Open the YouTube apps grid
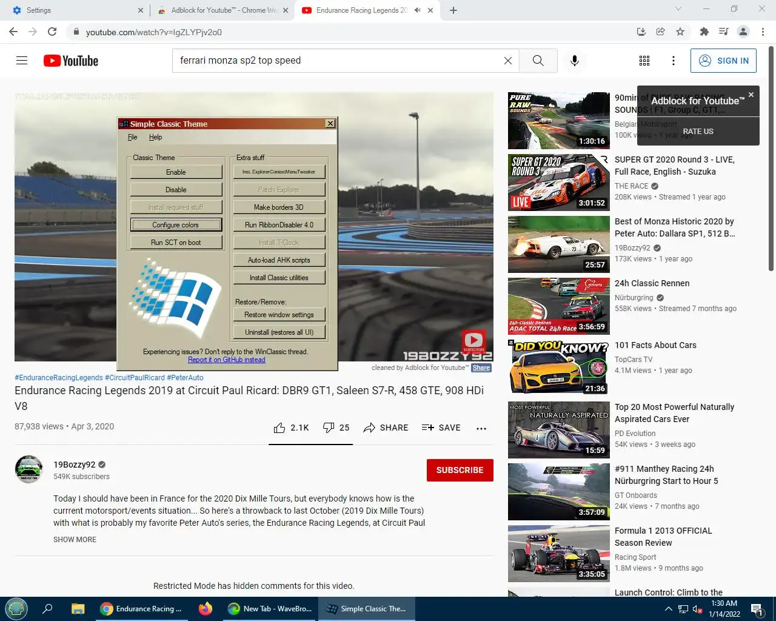 point(644,61)
